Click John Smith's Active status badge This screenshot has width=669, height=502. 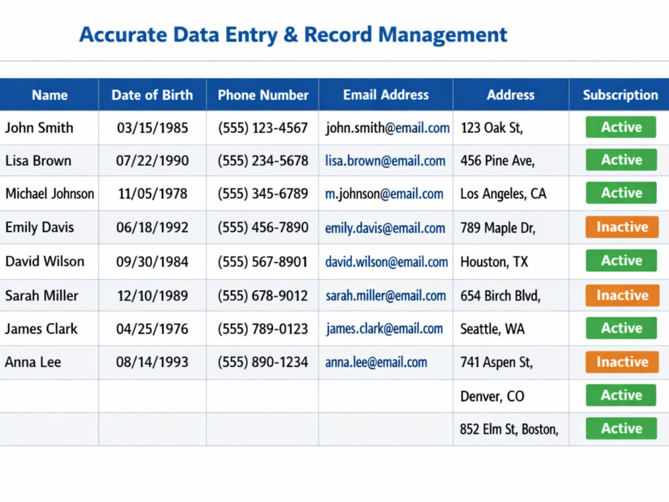click(x=621, y=127)
